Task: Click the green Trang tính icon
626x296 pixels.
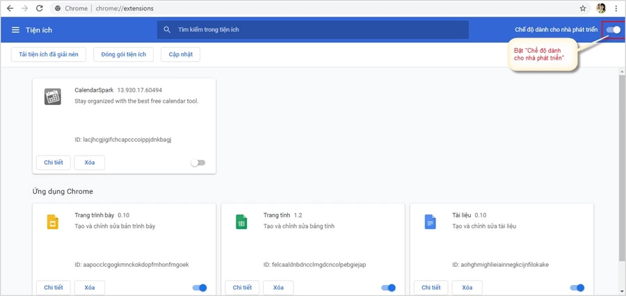Action: [241, 222]
